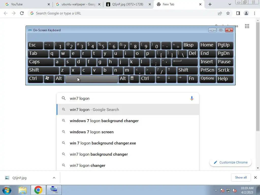Expand the QSjnP.jpg download options chevron
Image resolution: width=260 pixels, height=195 pixels.
pyautogui.click(x=54, y=178)
